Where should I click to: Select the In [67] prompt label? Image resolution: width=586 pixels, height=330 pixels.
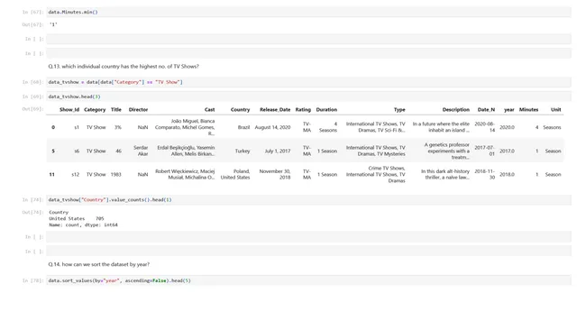[32, 12]
